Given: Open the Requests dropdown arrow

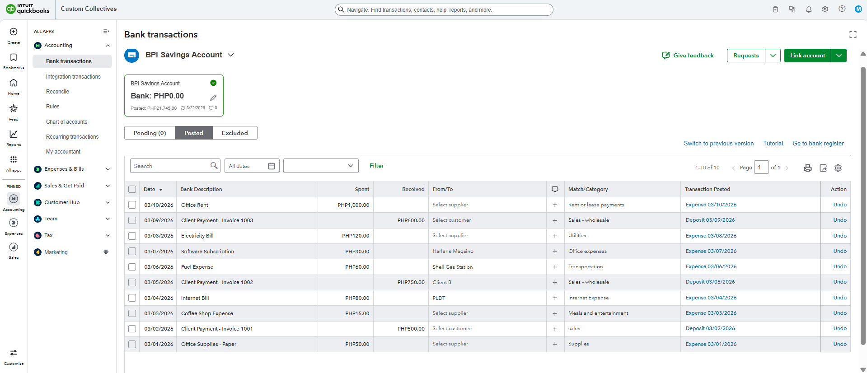Looking at the screenshot, I should click(x=773, y=56).
